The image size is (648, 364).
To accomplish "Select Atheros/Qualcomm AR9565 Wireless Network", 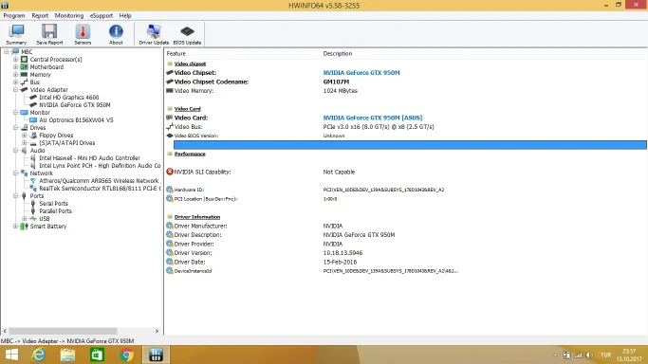I will coord(99,181).
